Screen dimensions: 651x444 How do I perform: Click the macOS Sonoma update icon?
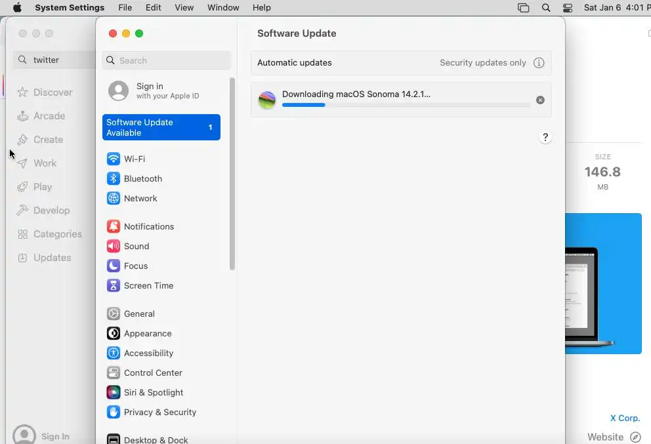[267, 100]
